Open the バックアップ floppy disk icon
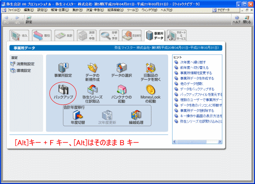Screen dimensions: 255x184 coord(63,92)
